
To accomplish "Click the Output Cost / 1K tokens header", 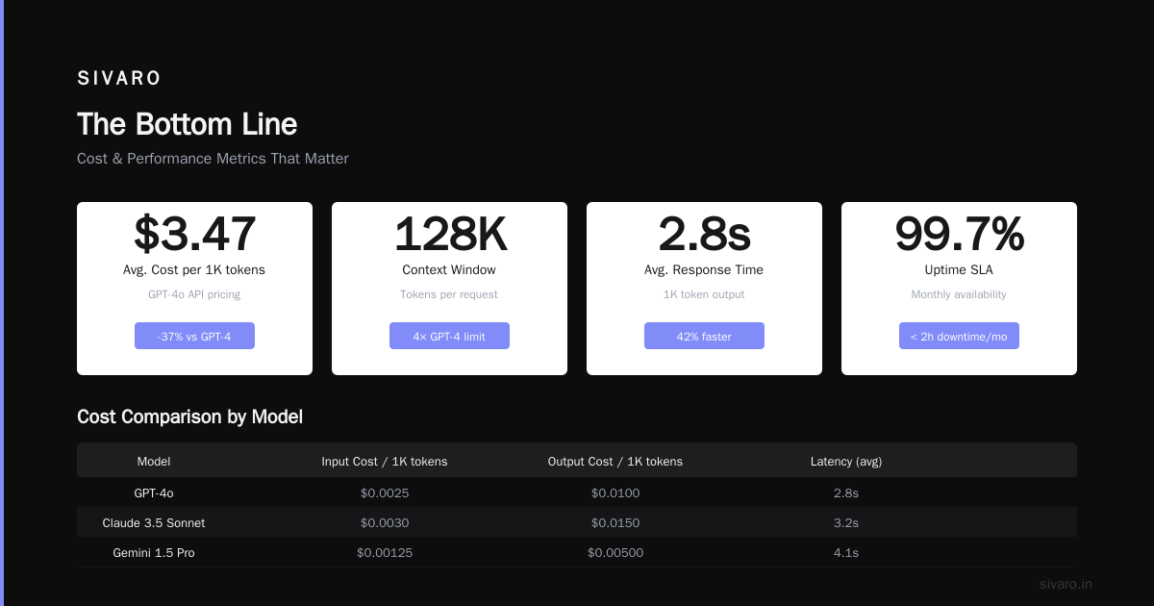I will (615, 462).
